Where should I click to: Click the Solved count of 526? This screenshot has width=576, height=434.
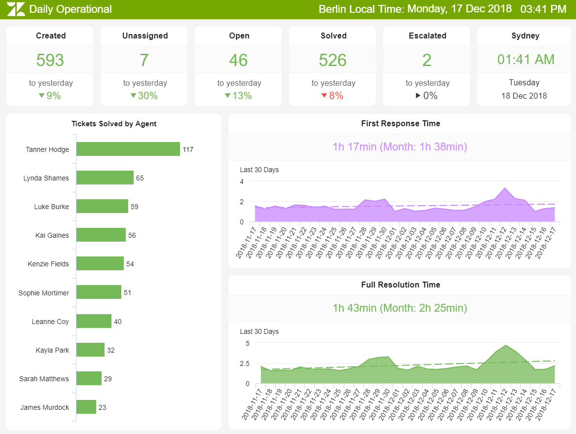click(x=333, y=60)
